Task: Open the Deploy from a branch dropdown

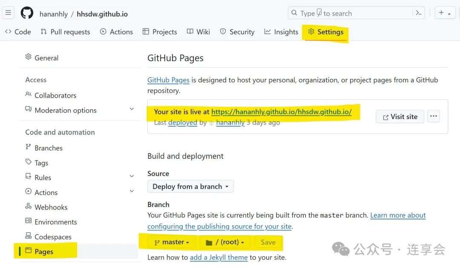Action: [190, 186]
